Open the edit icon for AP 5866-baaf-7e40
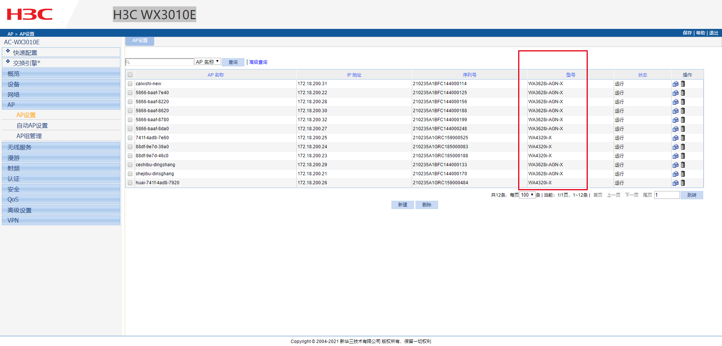722x346 pixels. pos(676,93)
